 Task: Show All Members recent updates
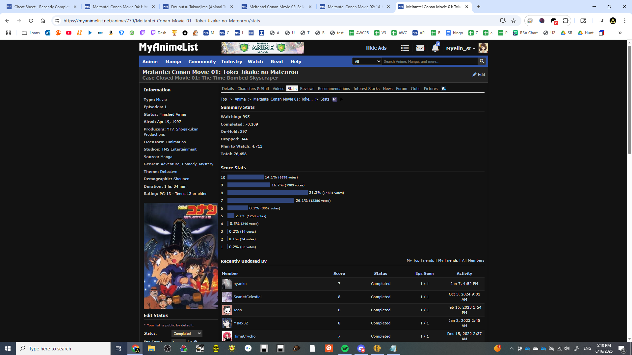[473, 260]
